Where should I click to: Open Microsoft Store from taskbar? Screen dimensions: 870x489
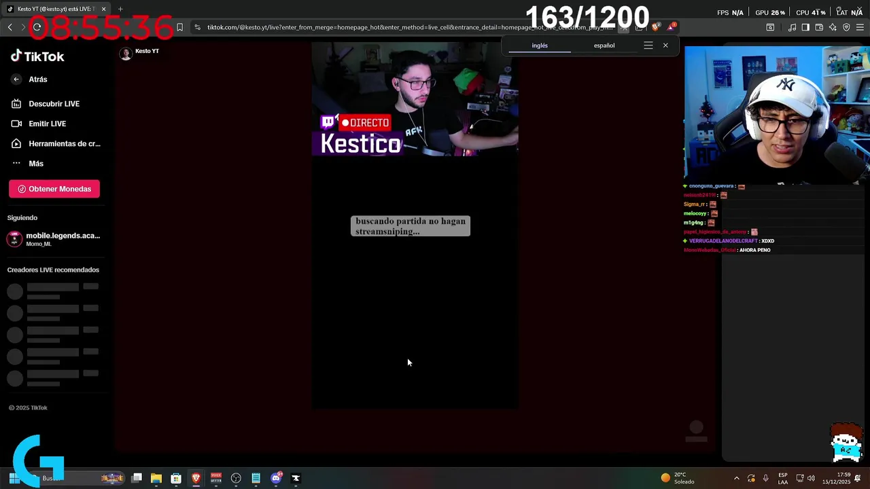pos(176,478)
